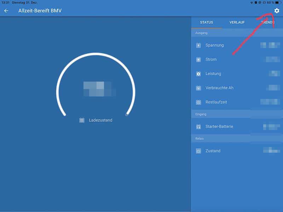The height and width of the screenshot is (212, 283).
Task: Go back using the left arrow
Action: tap(6, 11)
